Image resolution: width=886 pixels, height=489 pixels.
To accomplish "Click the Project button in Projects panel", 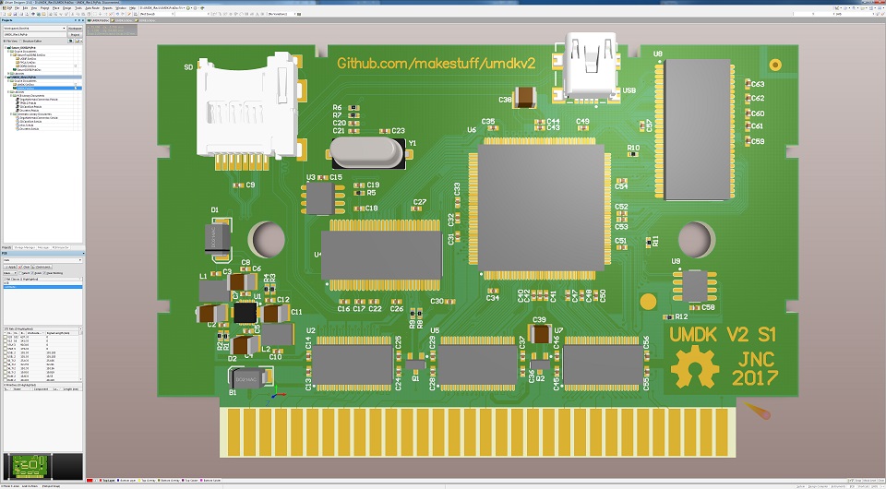I will tap(76, 35).
